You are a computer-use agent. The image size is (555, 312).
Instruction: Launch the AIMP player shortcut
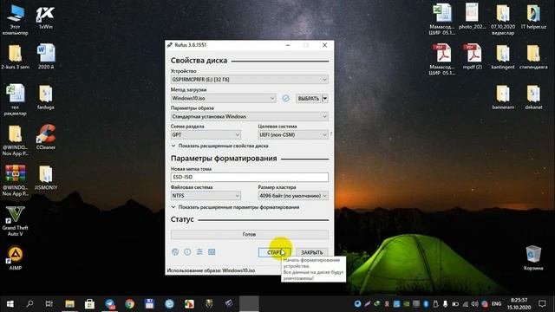tap(16, 258)
